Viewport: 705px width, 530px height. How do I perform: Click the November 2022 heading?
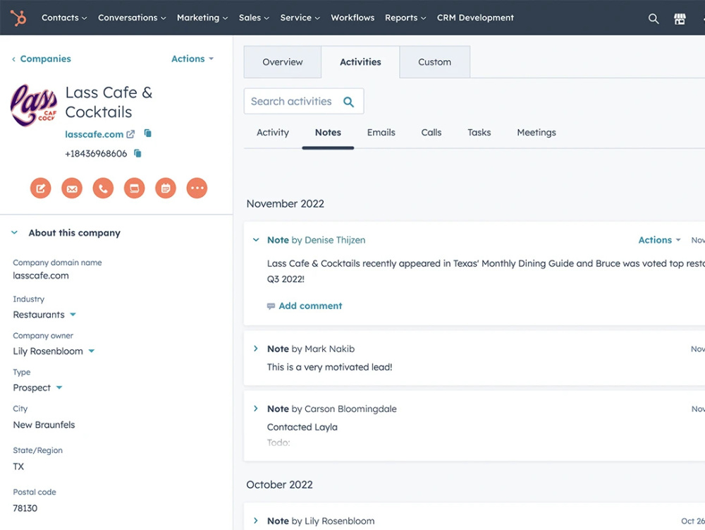tap(285, 204)
